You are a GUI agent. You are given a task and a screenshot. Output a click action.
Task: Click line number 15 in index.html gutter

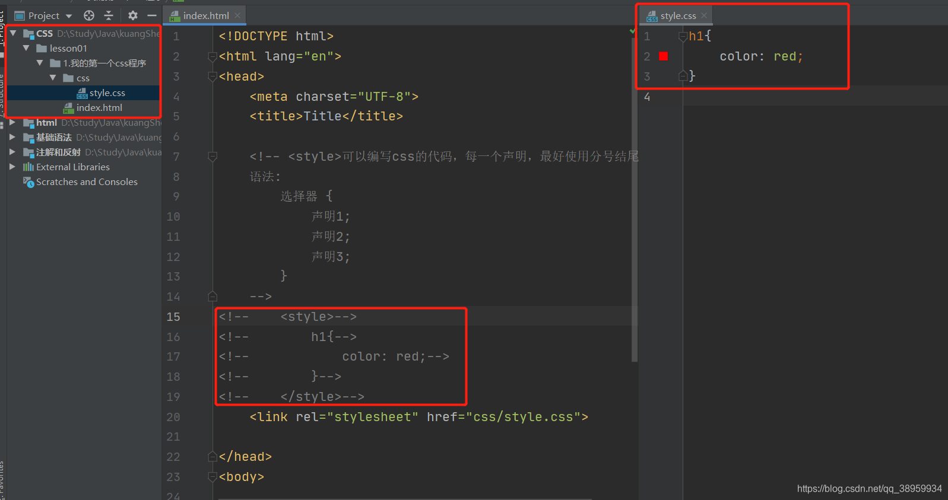[173, 317]
